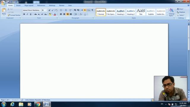Activate the Format Painter tool

tap(14, 15)
